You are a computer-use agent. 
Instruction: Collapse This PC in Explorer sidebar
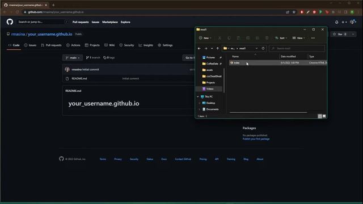(x=198, y=97)
